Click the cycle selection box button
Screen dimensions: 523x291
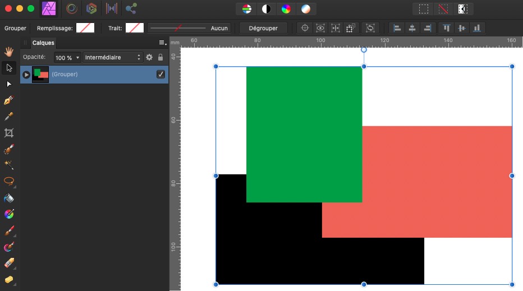370,28
